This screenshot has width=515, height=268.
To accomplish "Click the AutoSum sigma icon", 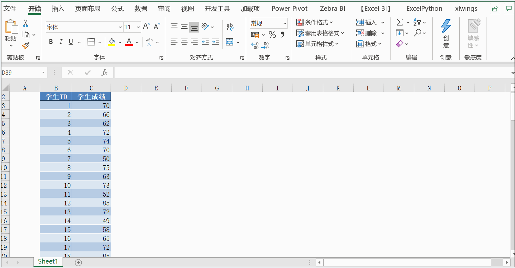I will pyautogui.click(x=400, y=22).
